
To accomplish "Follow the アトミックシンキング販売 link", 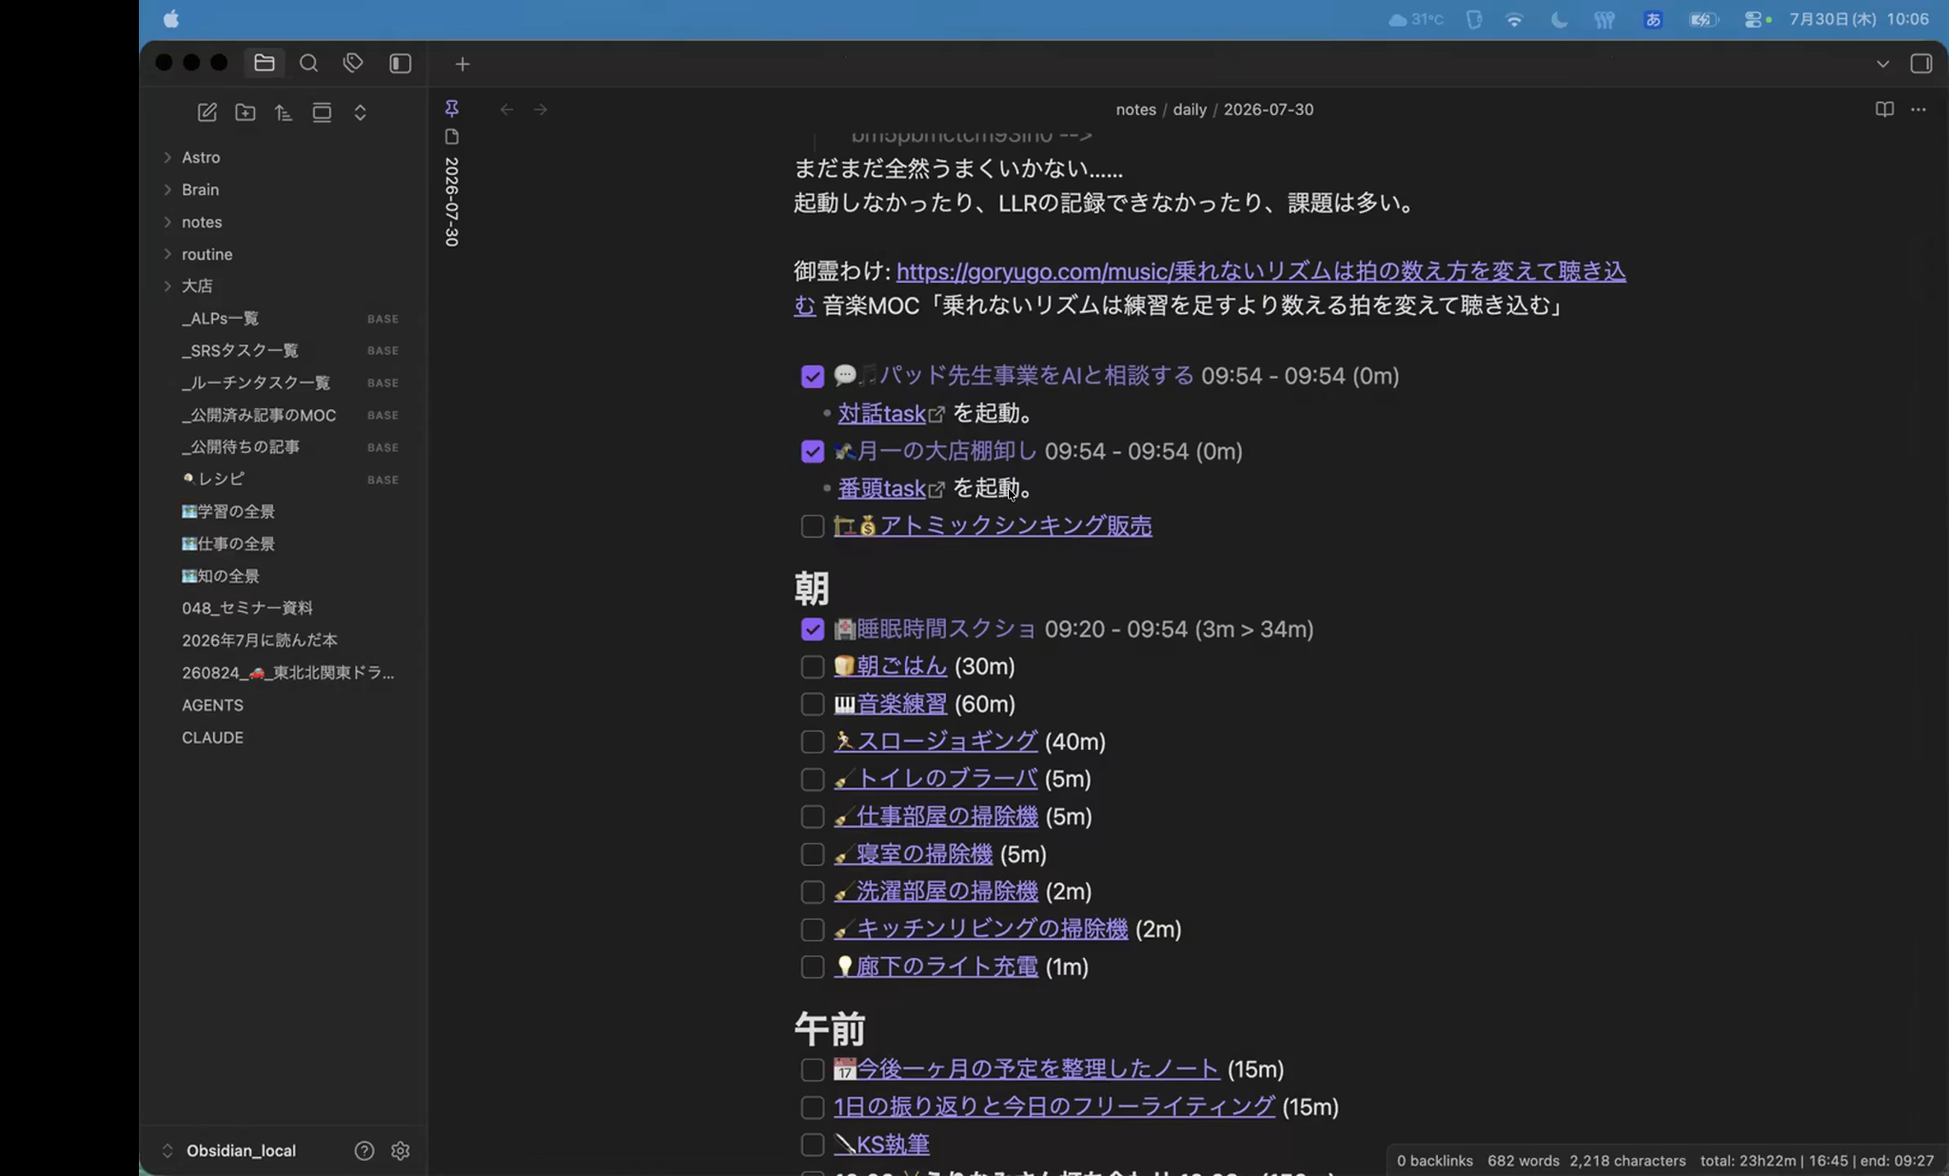I will point(1015,526).
